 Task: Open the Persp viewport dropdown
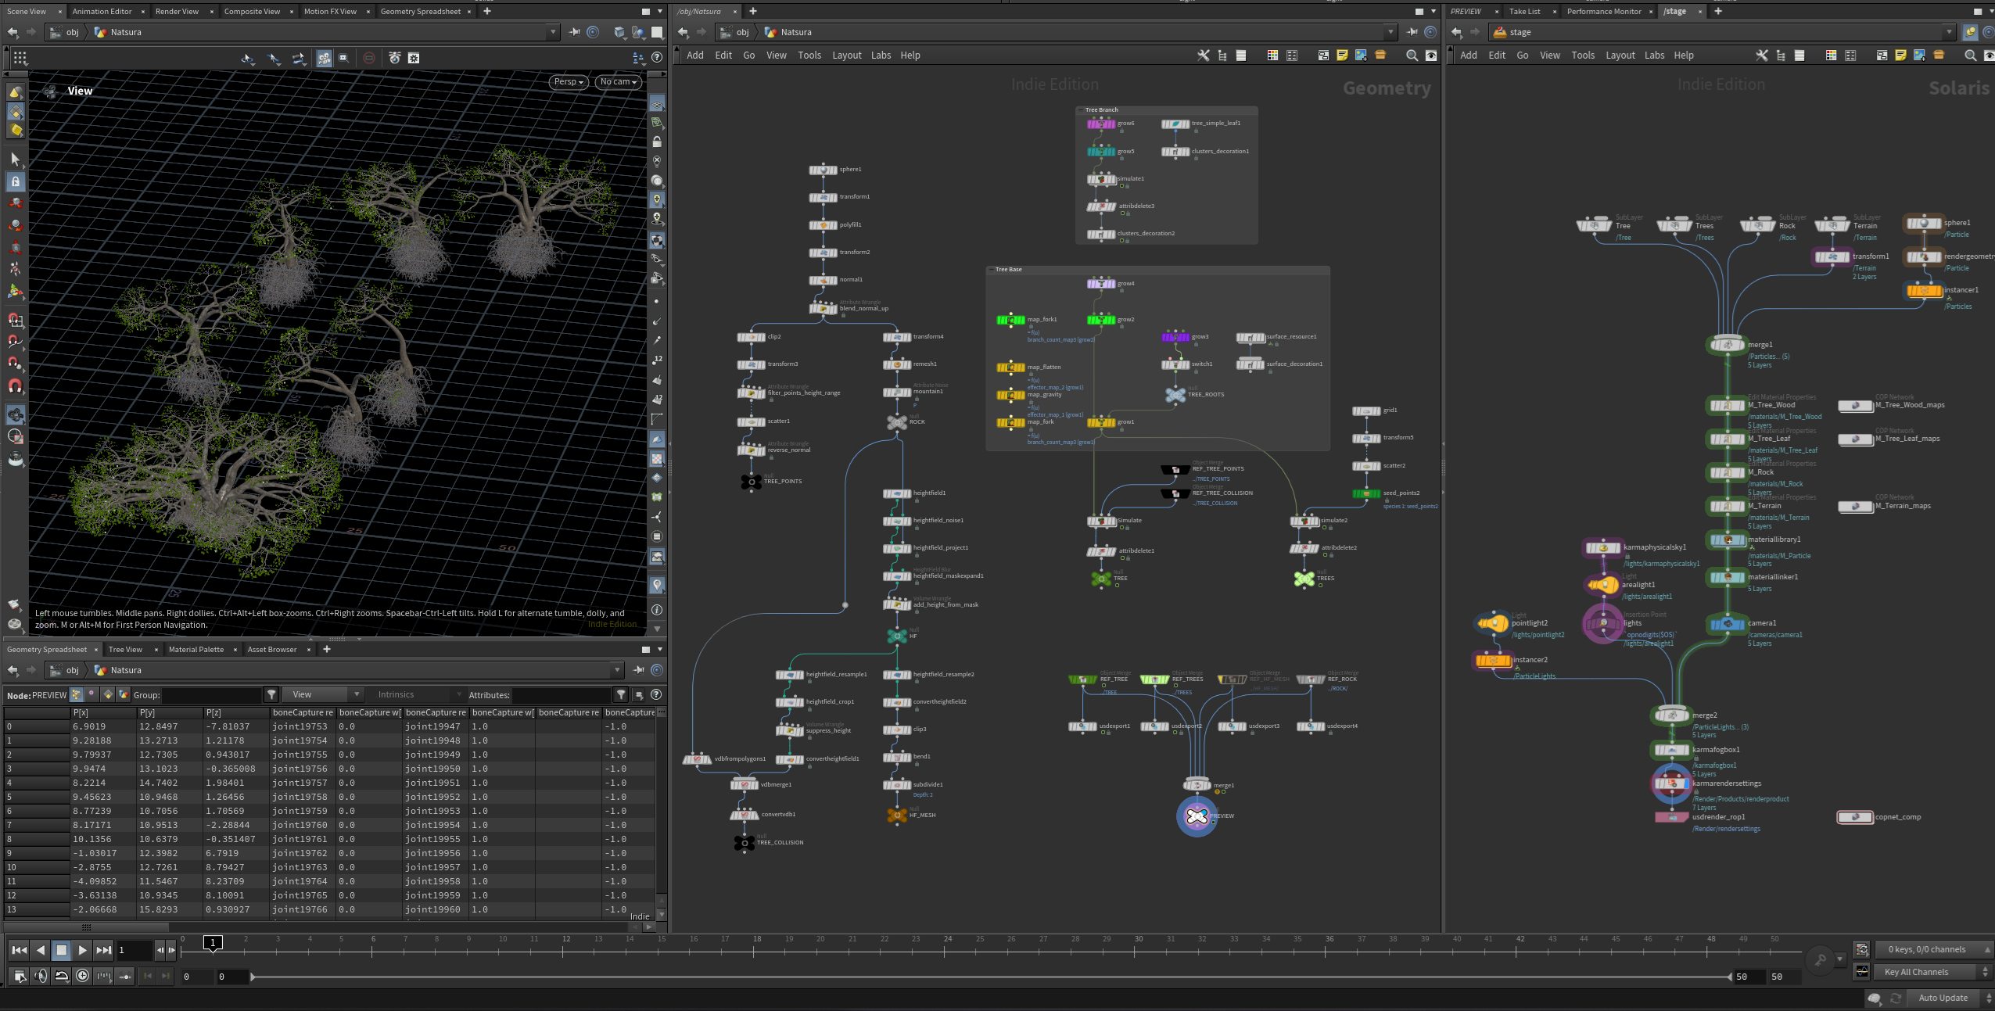569,81
